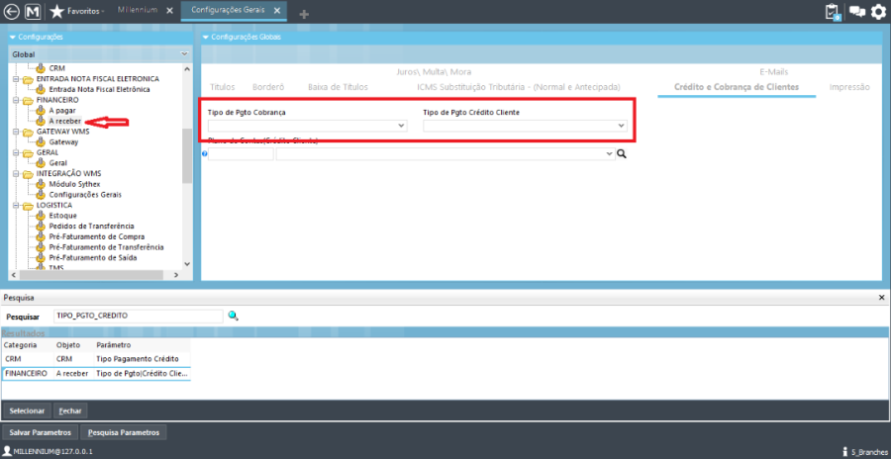Click the Pesquisar text field
The image size is (891, 459).
click(139, 316)
